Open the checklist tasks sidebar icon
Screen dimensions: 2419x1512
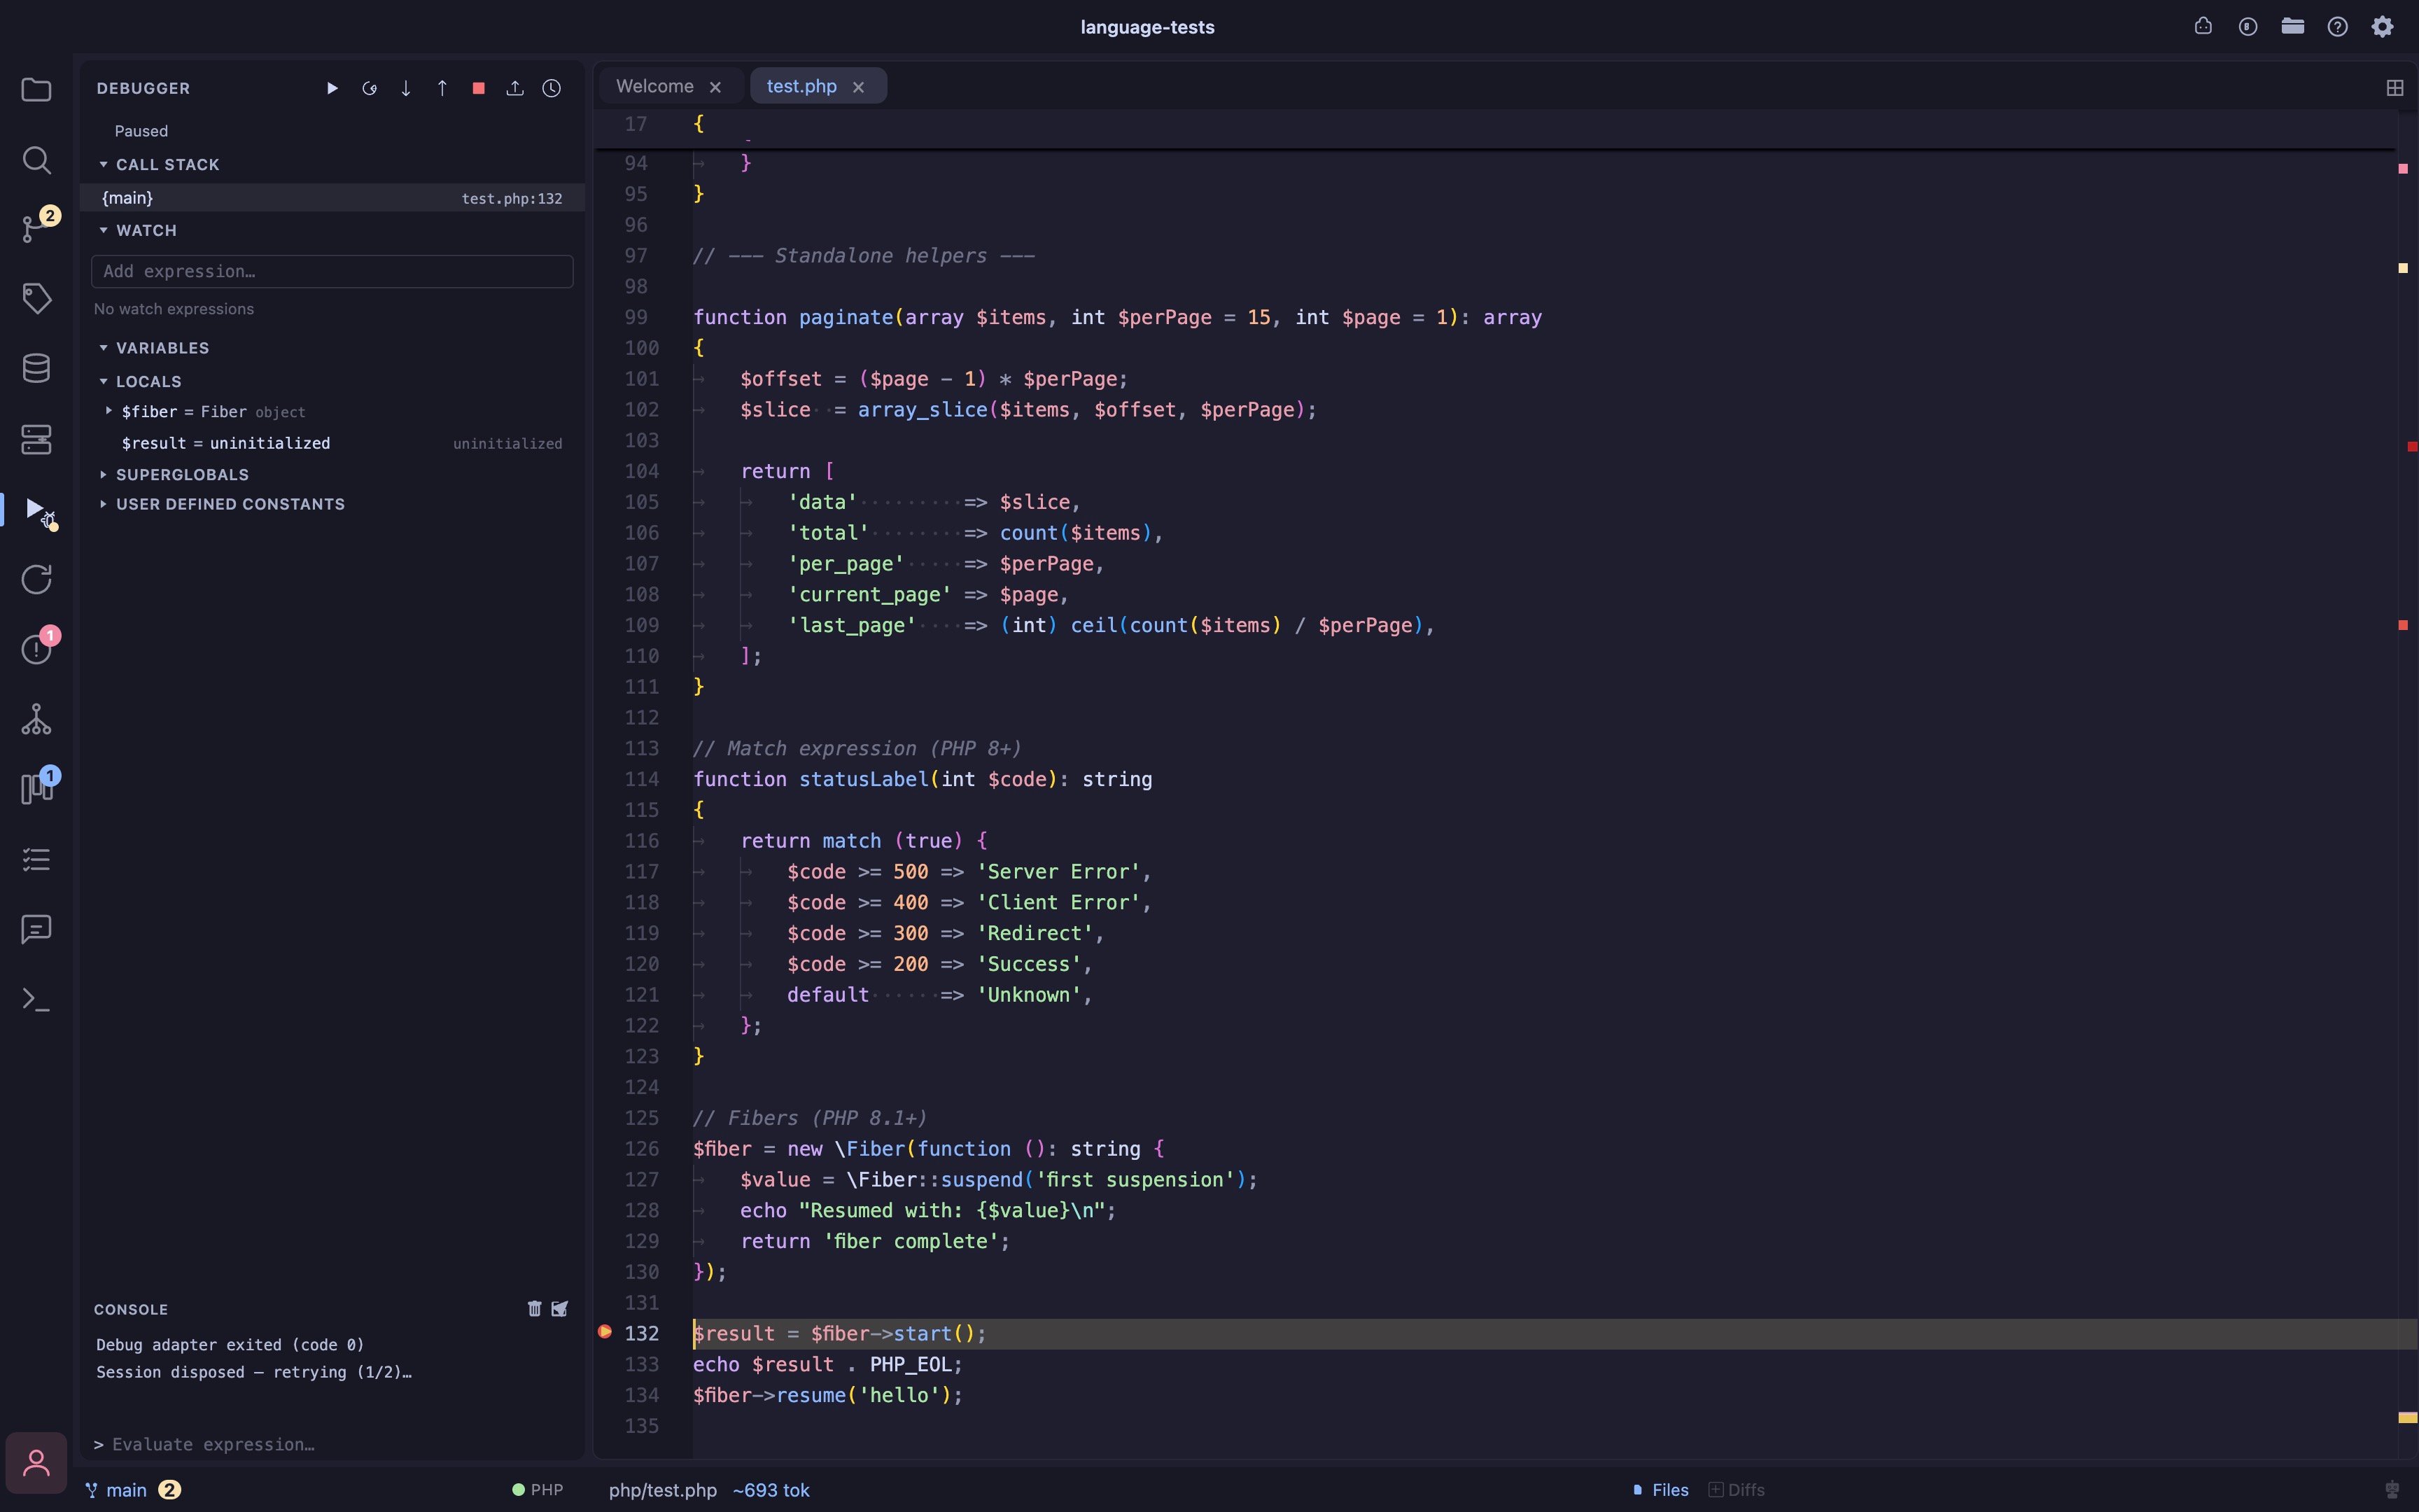click(36, 859)
